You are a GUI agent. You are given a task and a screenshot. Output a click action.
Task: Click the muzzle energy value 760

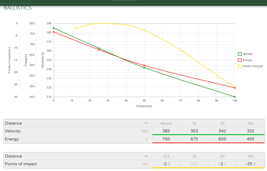(x=166, y=139)
